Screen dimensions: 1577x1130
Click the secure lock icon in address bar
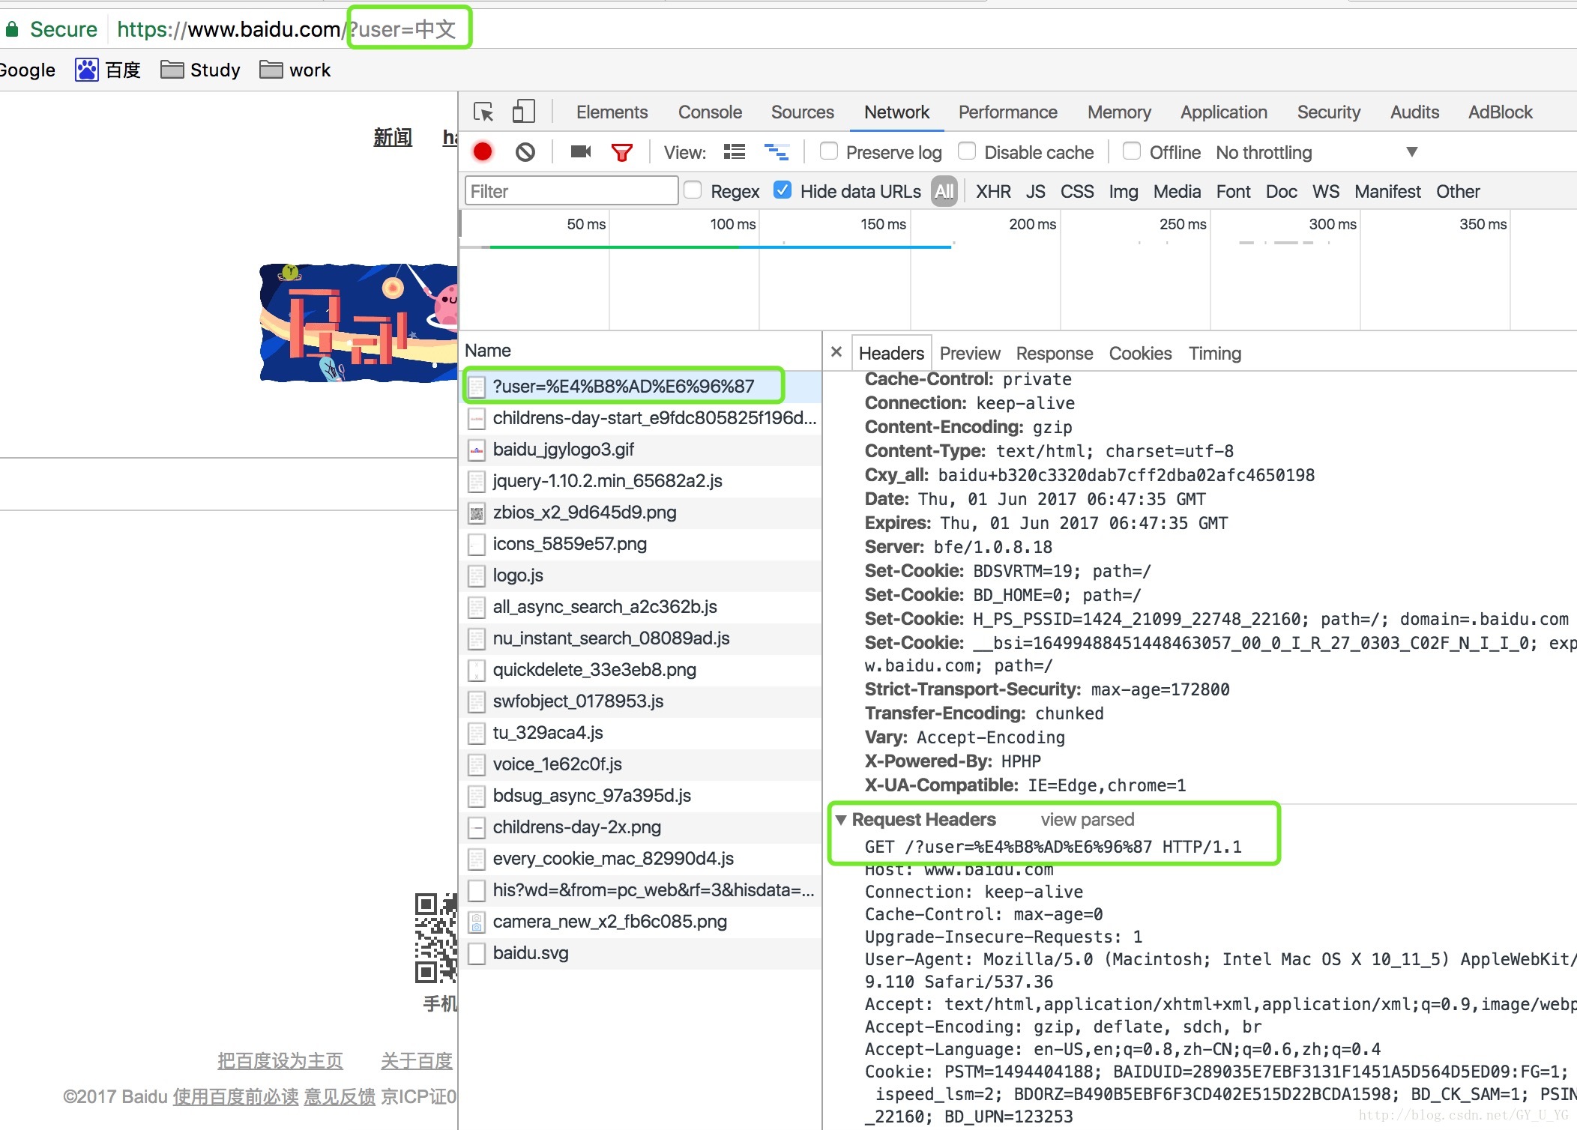[12, 29]
